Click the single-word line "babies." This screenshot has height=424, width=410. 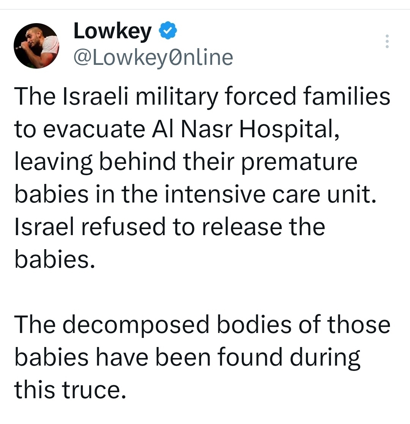tap(54, 260)
